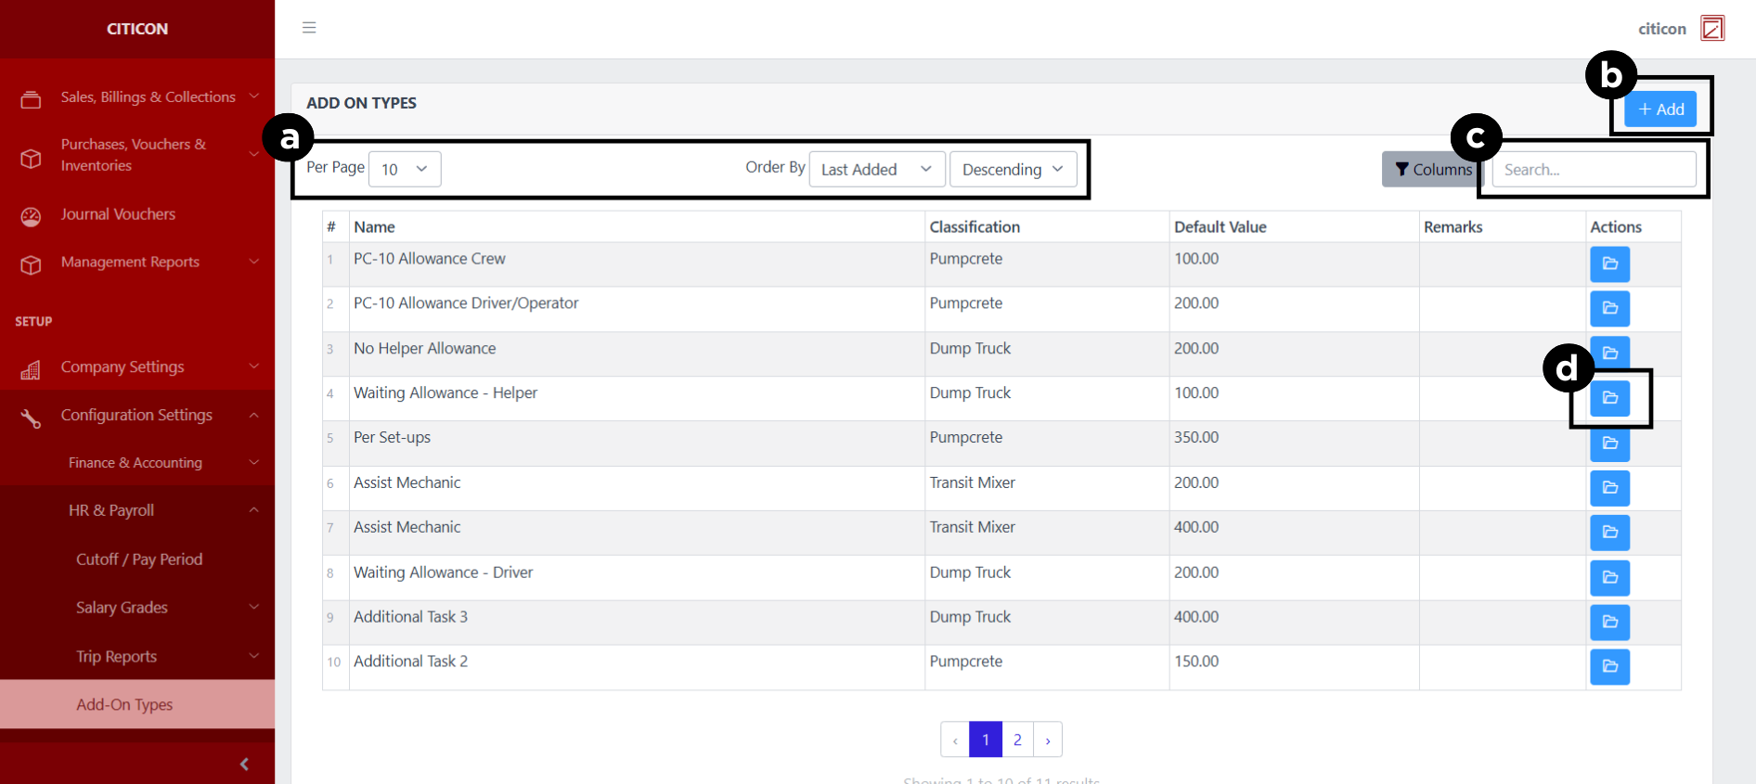Open folder icon for Additional Task 3 row

tap(1609, 622)
